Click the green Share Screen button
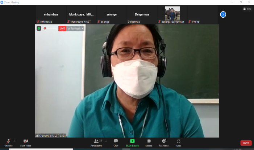The height and width of the screenshot is (150, 254). [x=132, y=143]
